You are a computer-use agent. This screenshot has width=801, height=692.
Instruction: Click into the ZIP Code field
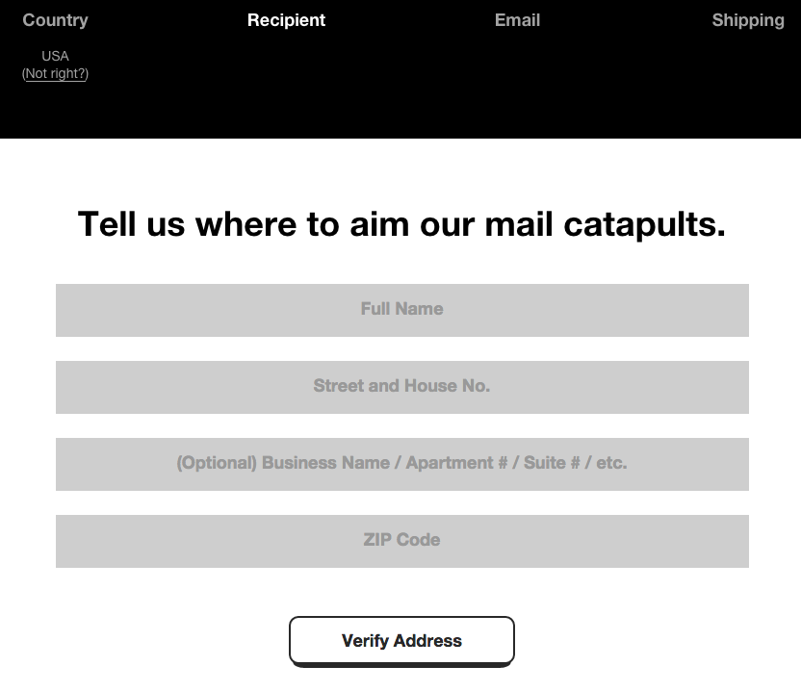(x=401, y=541)
